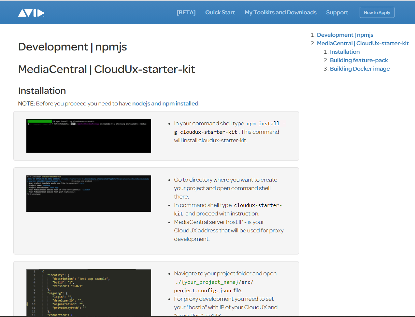
Task: Open the [BETA] menu item
Action: [x=186, y=12]
